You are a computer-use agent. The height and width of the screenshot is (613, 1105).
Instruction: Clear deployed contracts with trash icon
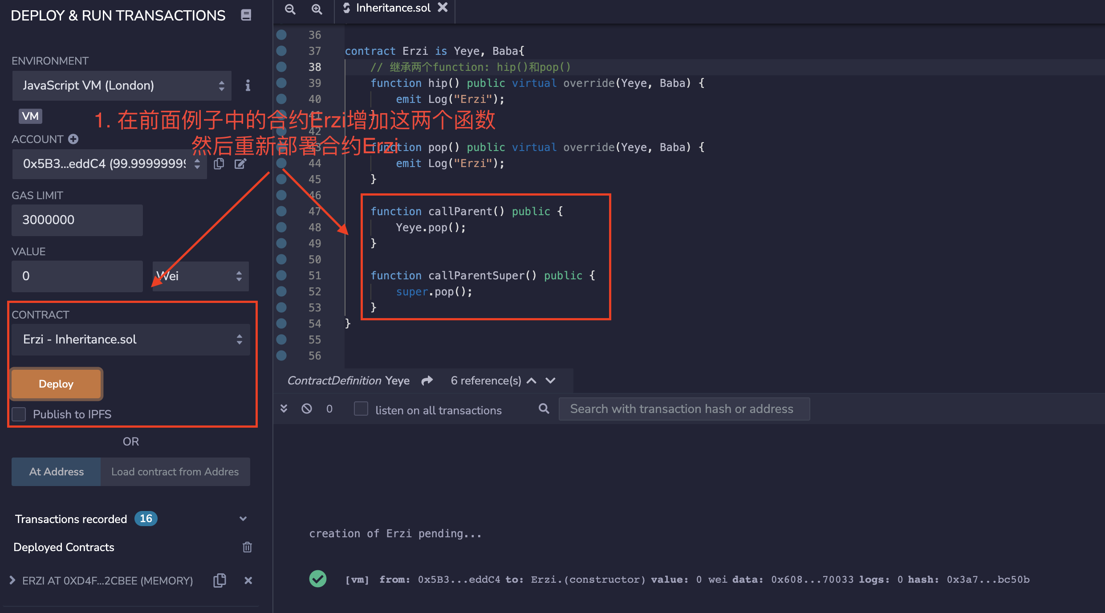(247, 547)
